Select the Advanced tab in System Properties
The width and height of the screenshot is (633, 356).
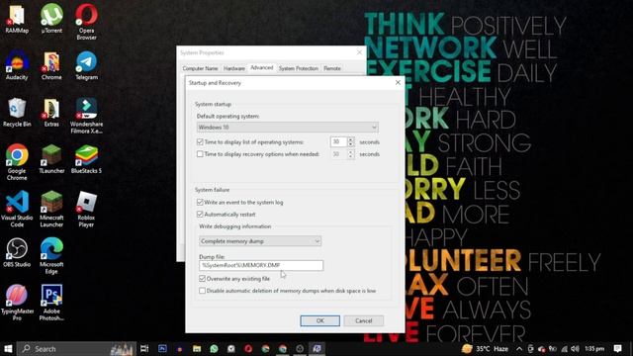pos(261,68)
